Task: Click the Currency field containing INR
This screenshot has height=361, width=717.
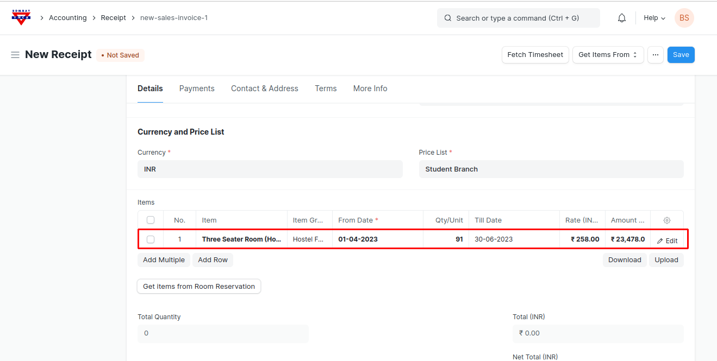Action: point(270,169)
